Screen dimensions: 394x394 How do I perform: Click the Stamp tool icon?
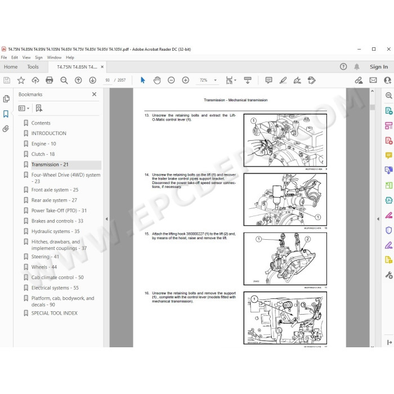coord(312,80)
